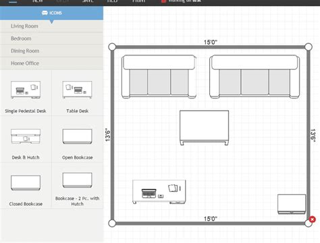The width and height of the screenshot is (320, 243).
Task: Click the sofa icon in ICONS header
Action: tap(45, 13)
